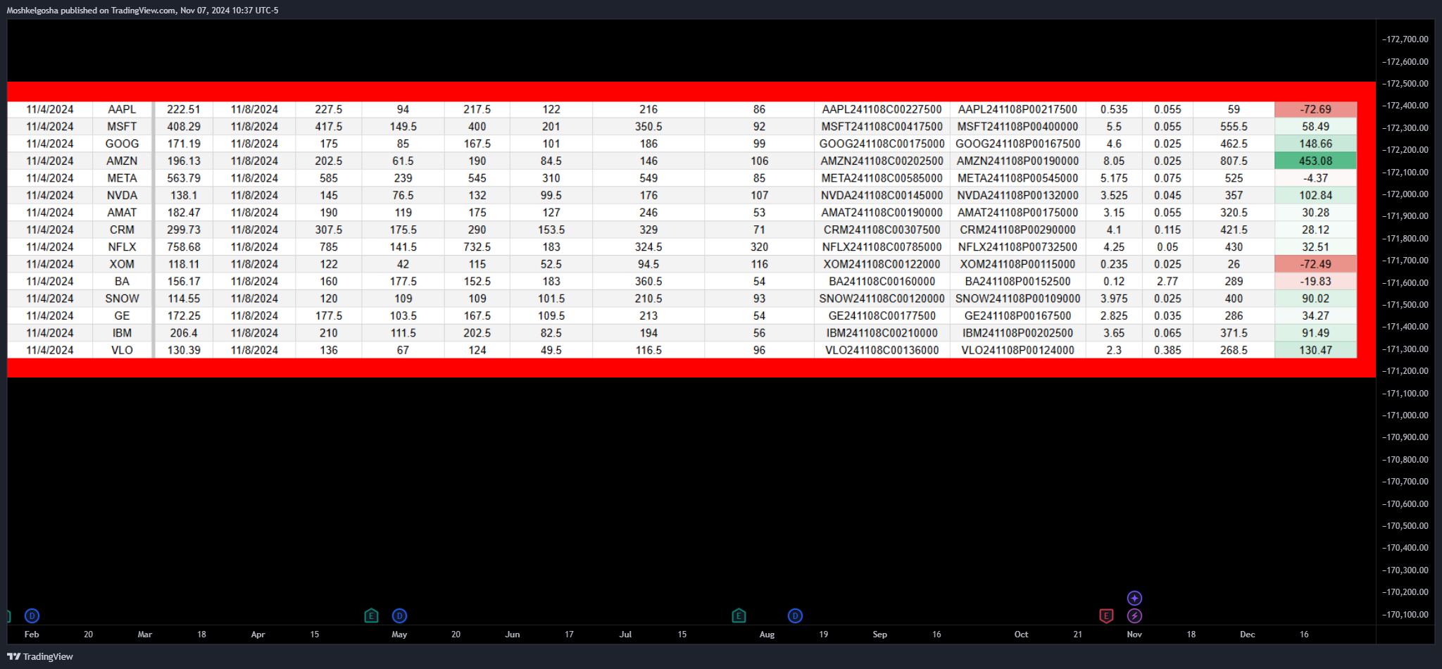
Task: Click the 102.84 result cell
Action: 1315,195
